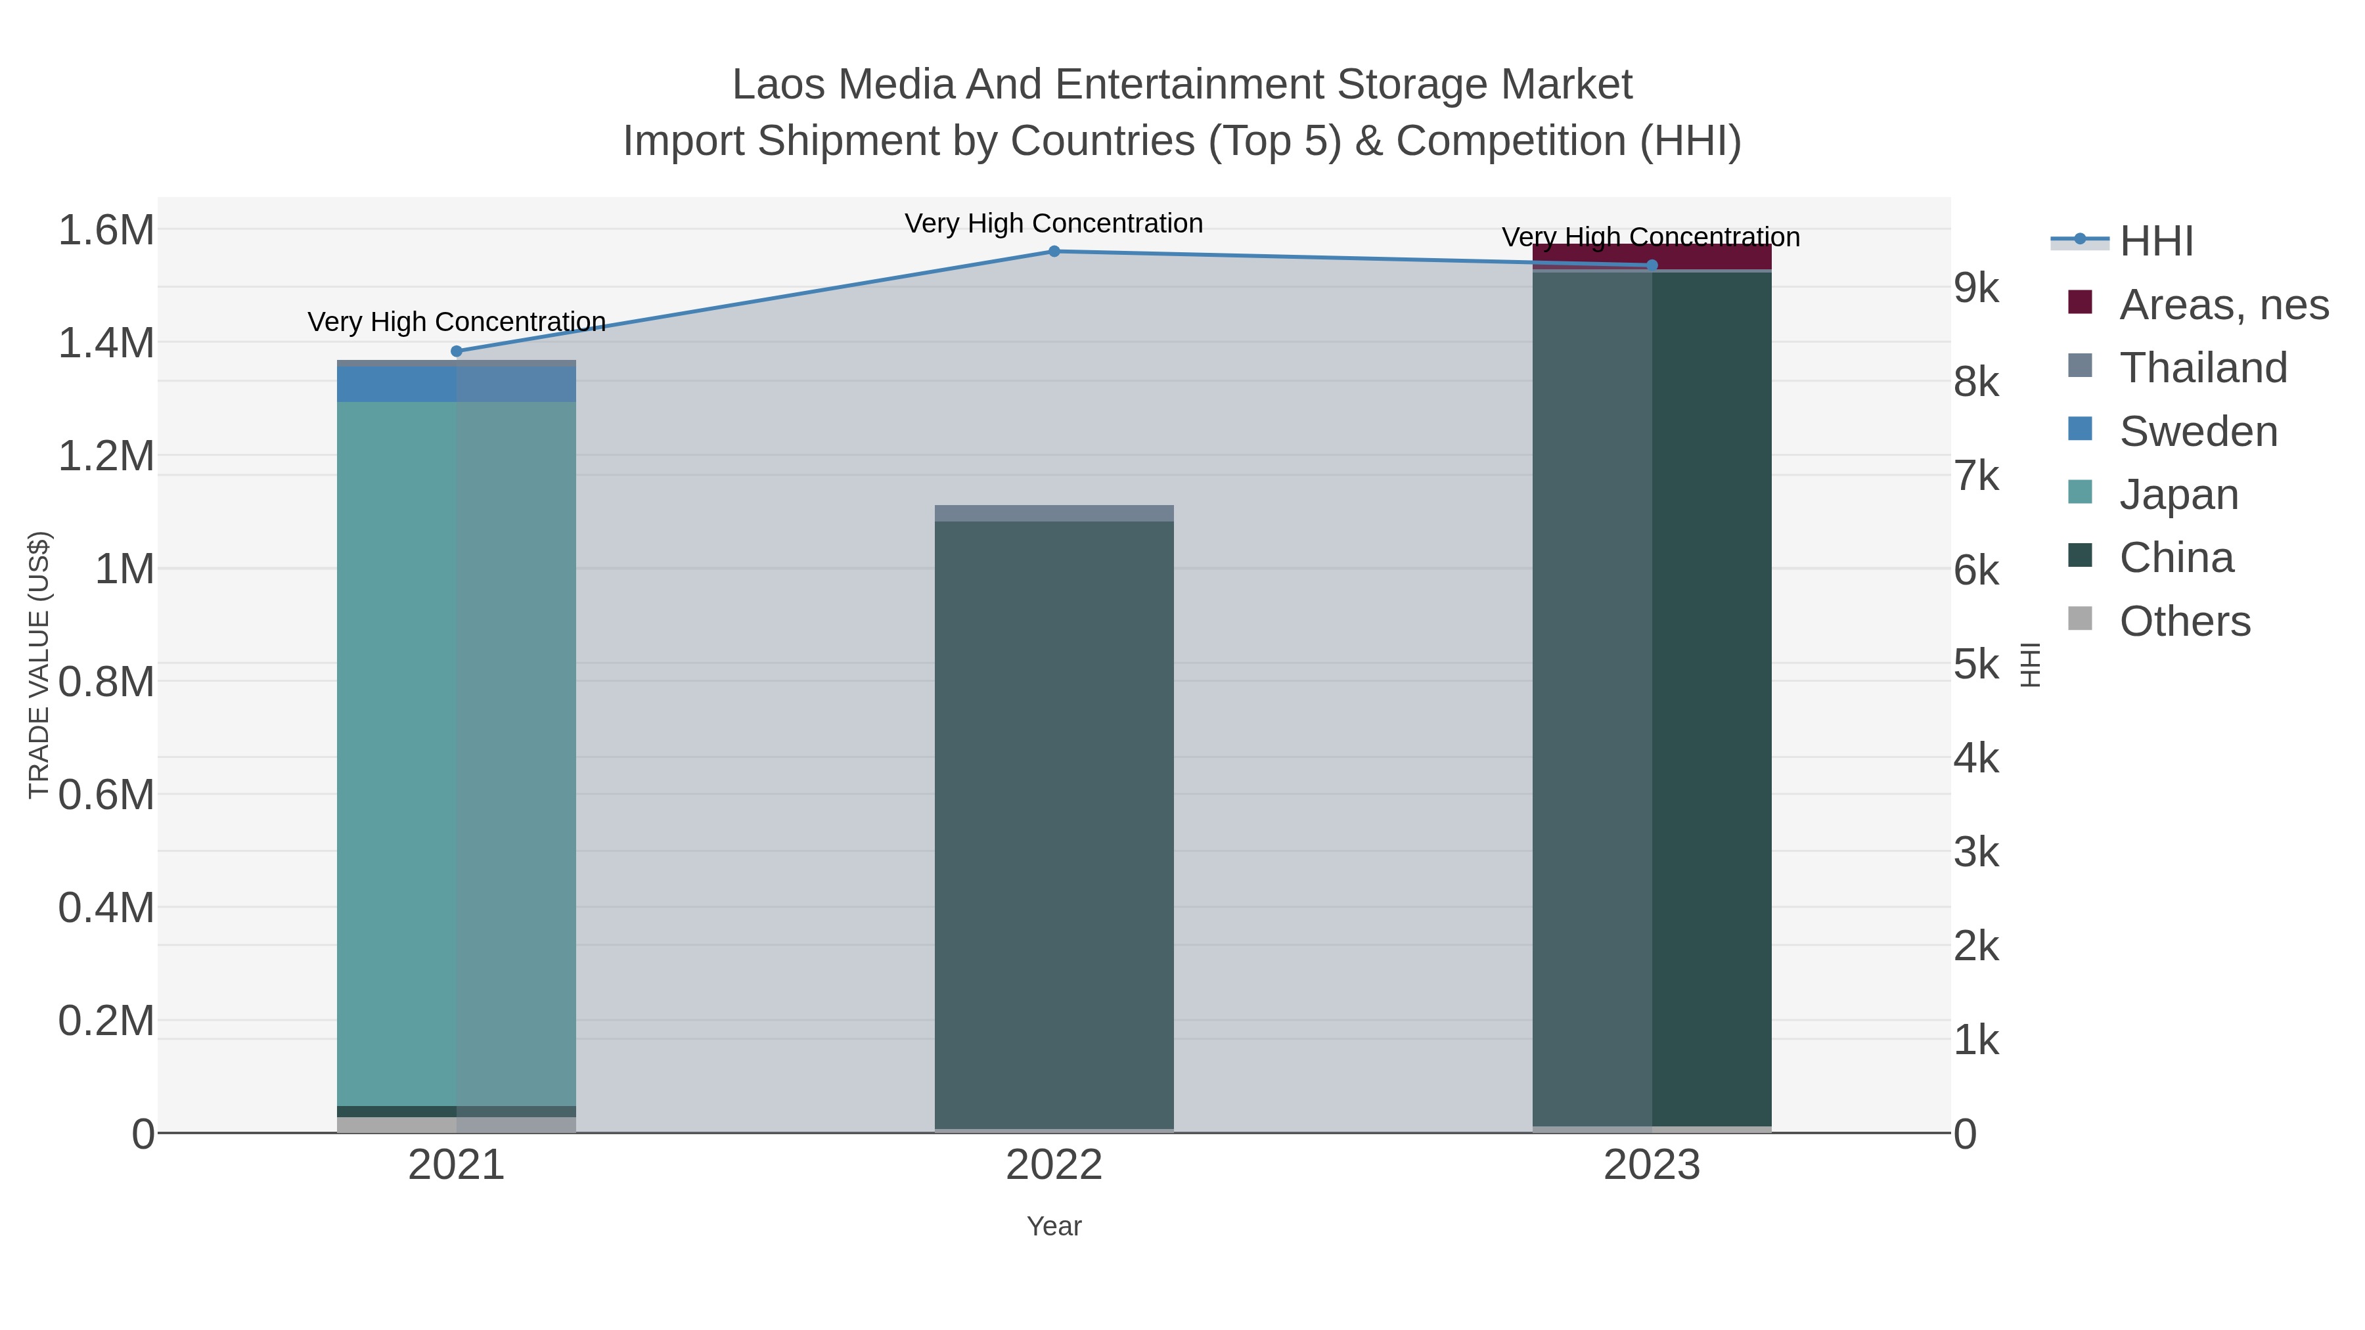
Task: Click the 'Very High Concentration' annotation above 2023
Action: point(1652,237)
